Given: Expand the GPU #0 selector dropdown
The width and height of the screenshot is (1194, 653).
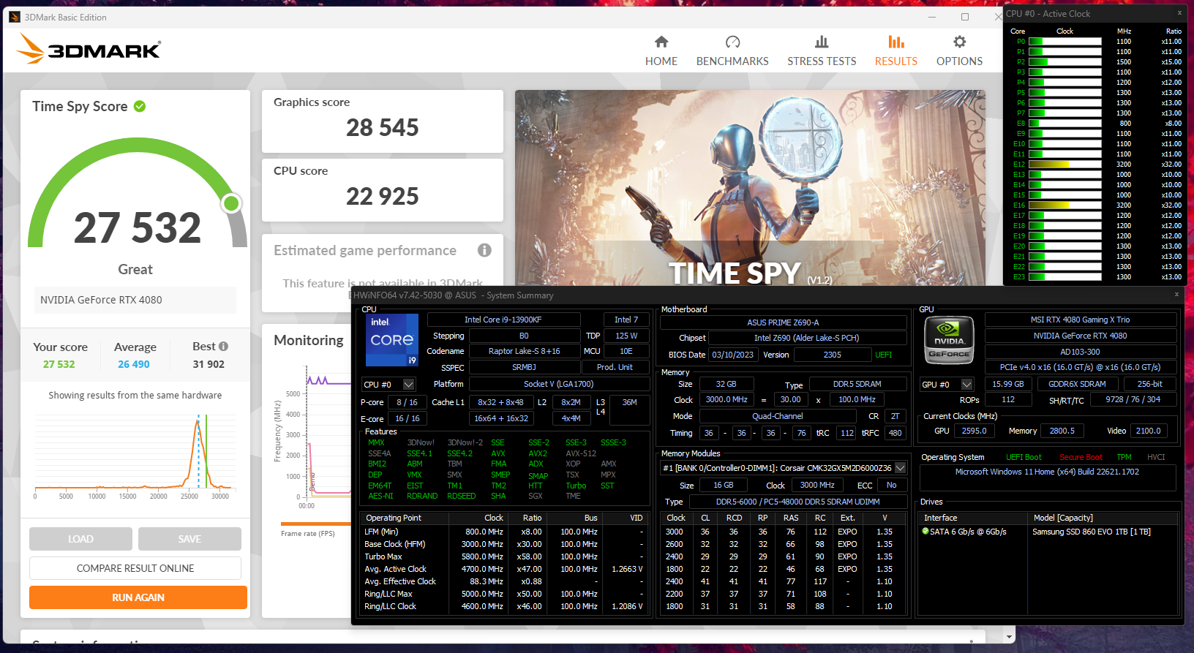Looking at the screenshot, I should click(966, 385).
